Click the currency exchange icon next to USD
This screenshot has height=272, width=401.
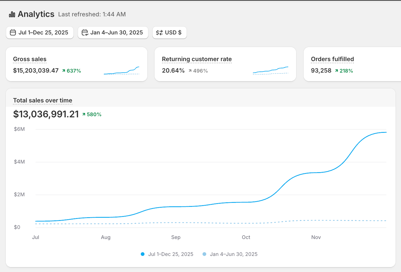159,32
